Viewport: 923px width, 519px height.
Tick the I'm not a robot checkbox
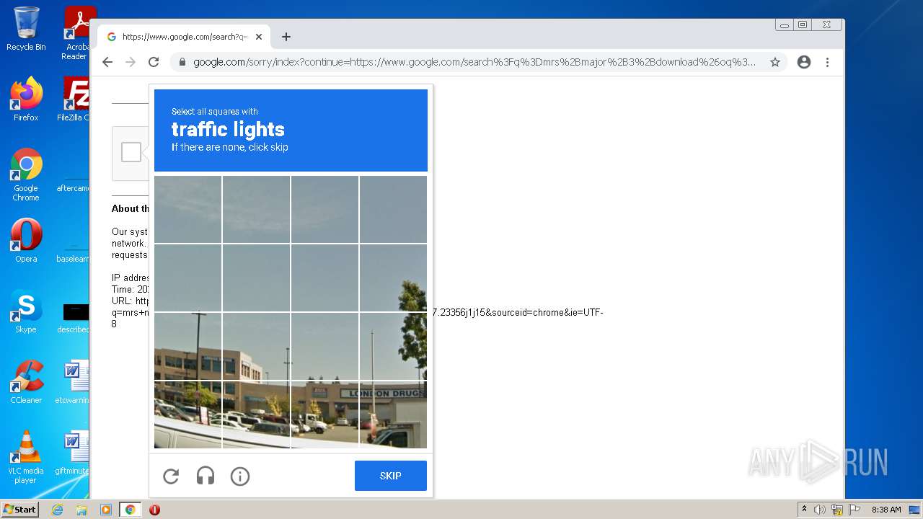click(x=131, y=152)
